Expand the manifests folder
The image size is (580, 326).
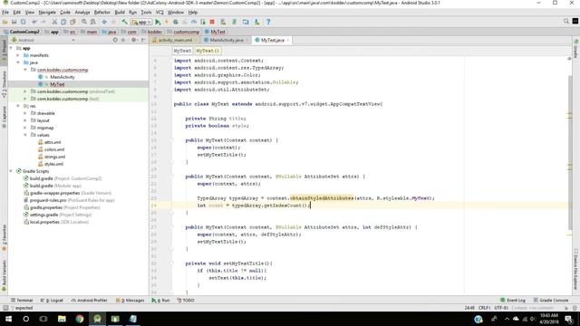coord(18,55)
